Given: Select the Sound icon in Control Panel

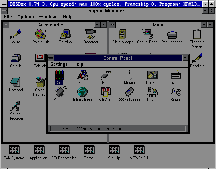Looking at the screenshot, I should pos(176,94).
